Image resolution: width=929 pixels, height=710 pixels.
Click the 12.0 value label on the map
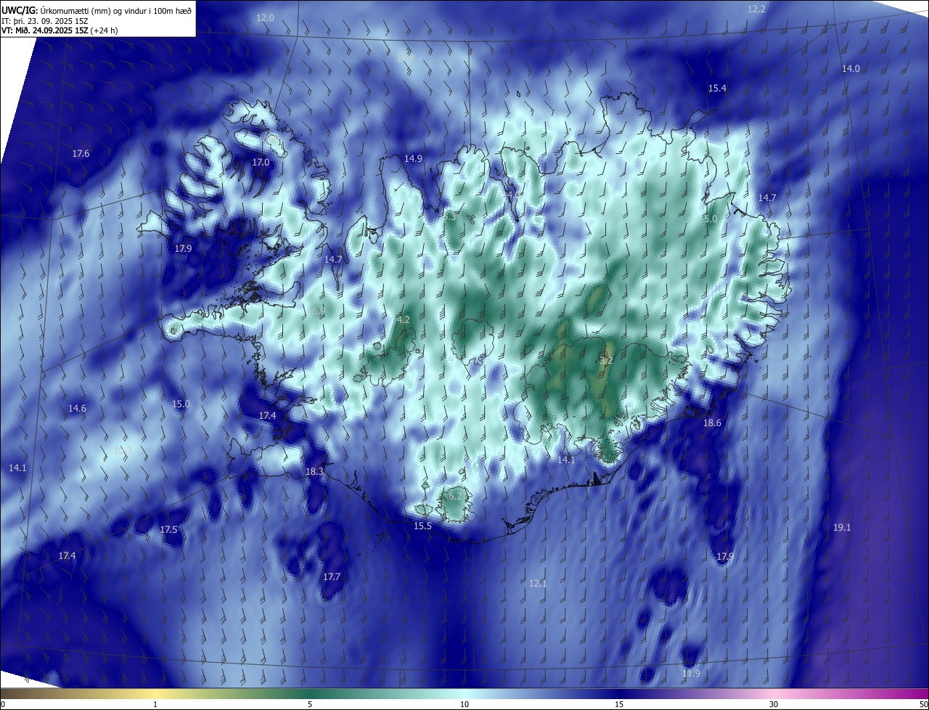[x=266, y=17]
